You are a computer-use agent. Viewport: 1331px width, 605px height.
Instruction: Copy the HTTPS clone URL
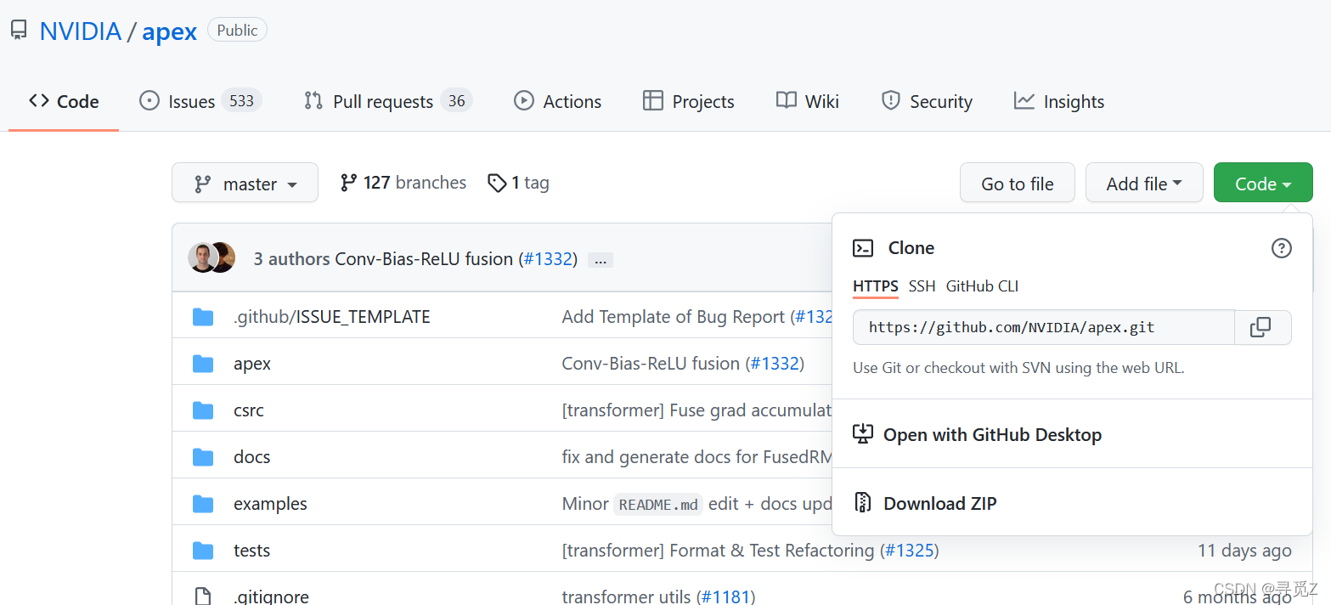(x=1261, y=327)
